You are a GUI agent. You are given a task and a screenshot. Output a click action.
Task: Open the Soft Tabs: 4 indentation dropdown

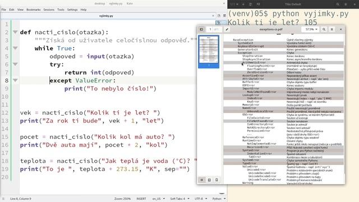click(x=179, y=199)
